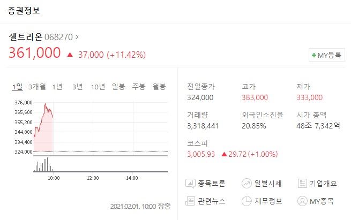
Task: Select the 1일 chart tab
Action: (17, 87)
